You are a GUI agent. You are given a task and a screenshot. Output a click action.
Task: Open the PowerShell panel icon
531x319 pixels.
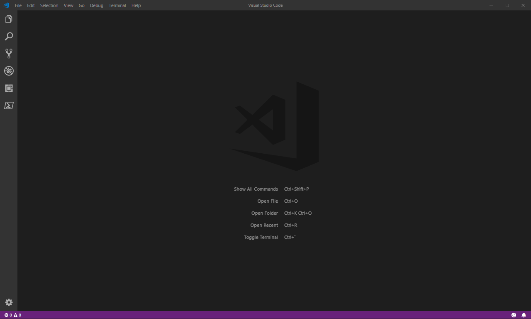tap(9, 106)
